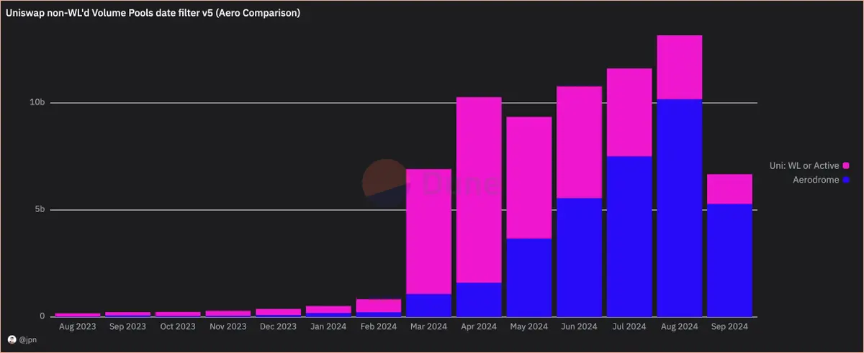
Task: Click the 10b y-axis gridline label
Action: coord(37,103)
